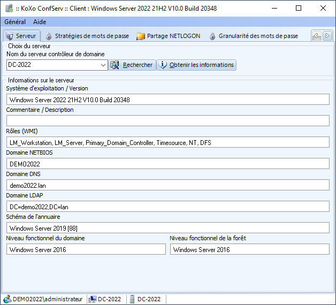Click the padlock icon of Granularité tab
The height and width of the screenshot is (305, 336).
coord(212,36)
